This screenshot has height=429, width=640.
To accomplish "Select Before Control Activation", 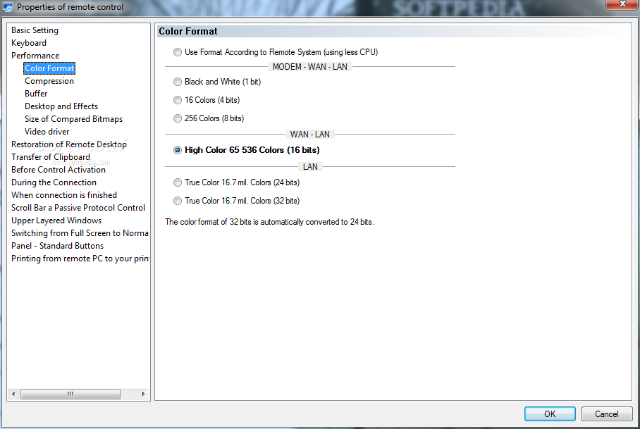I will click(59, 169).
